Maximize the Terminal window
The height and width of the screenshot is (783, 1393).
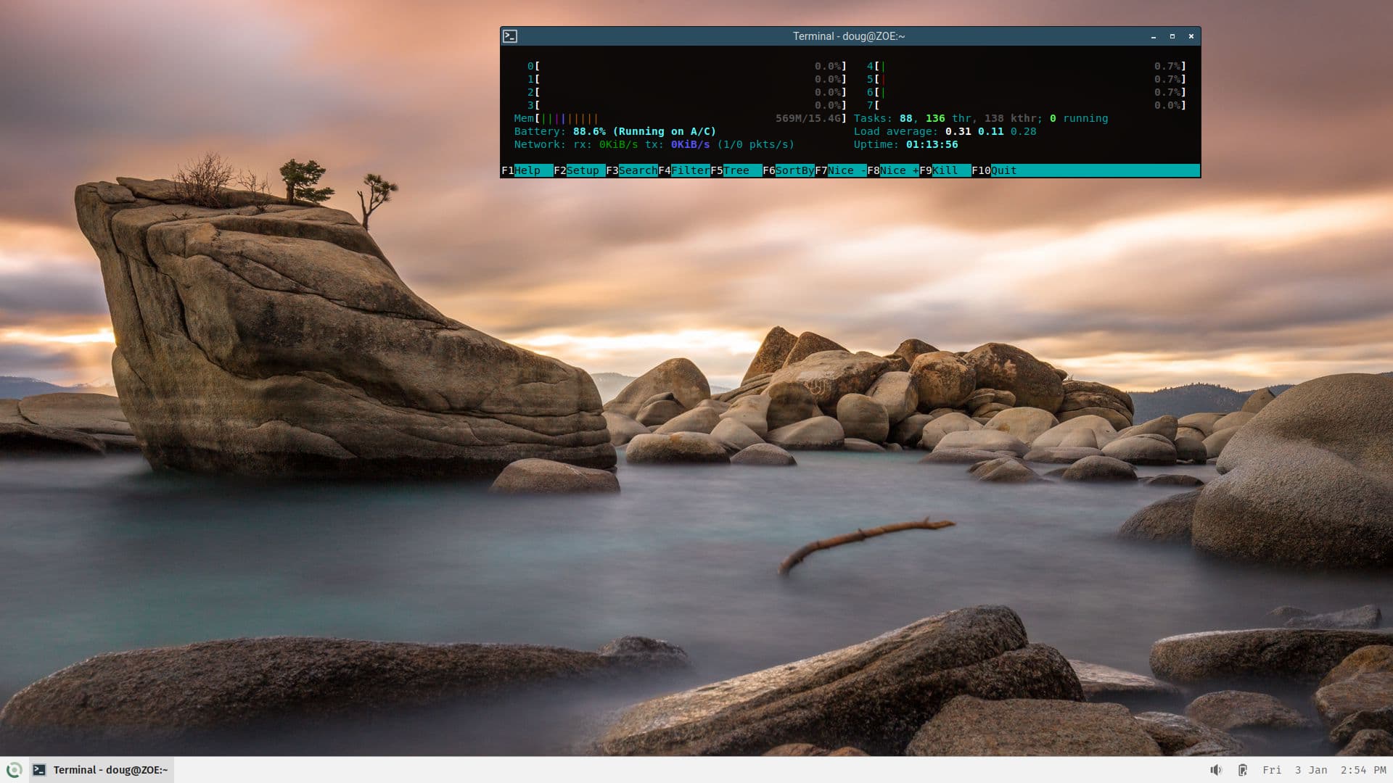[1172, 36]
